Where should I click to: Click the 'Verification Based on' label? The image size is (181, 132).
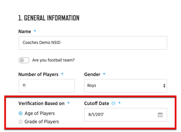(x=41, y=104)
